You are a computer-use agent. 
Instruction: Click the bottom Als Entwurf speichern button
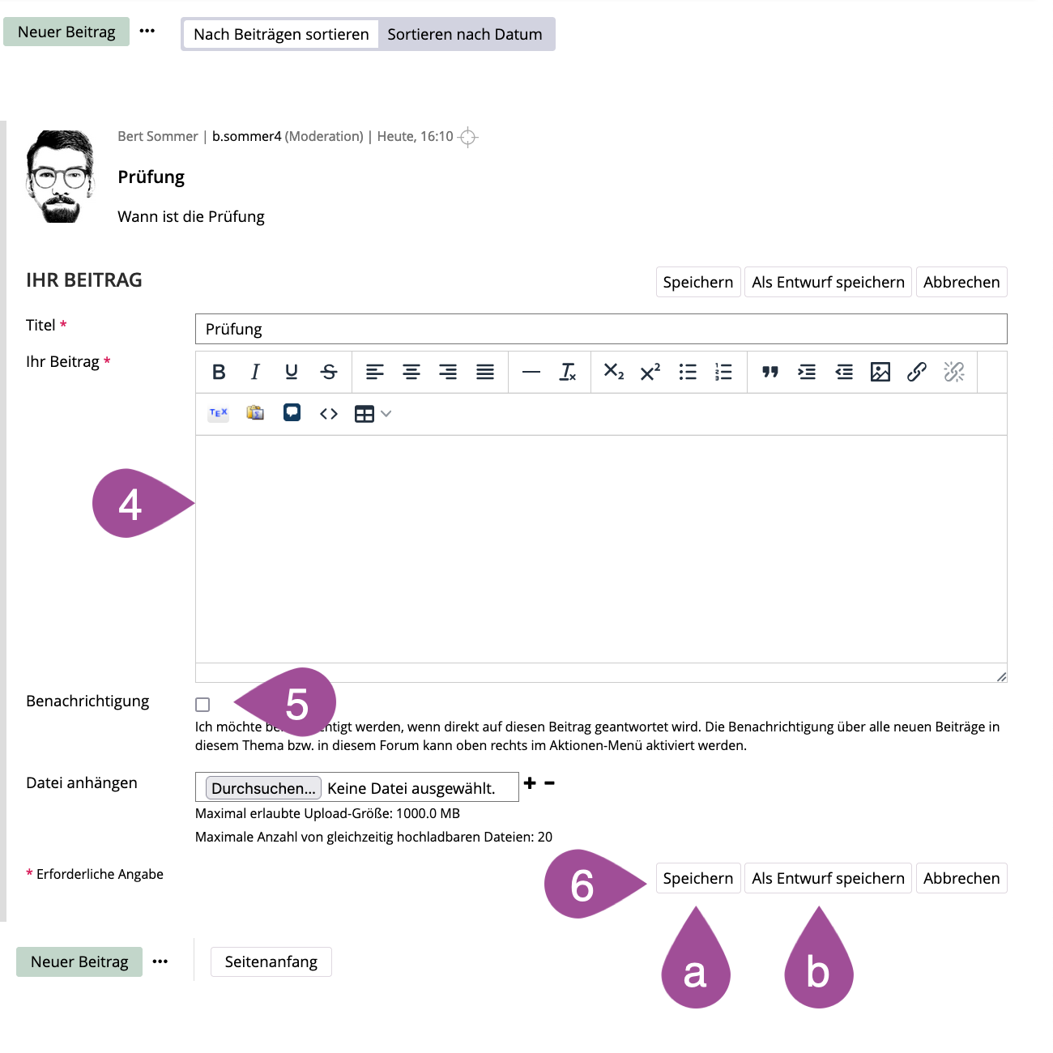(x=827, y=878)
